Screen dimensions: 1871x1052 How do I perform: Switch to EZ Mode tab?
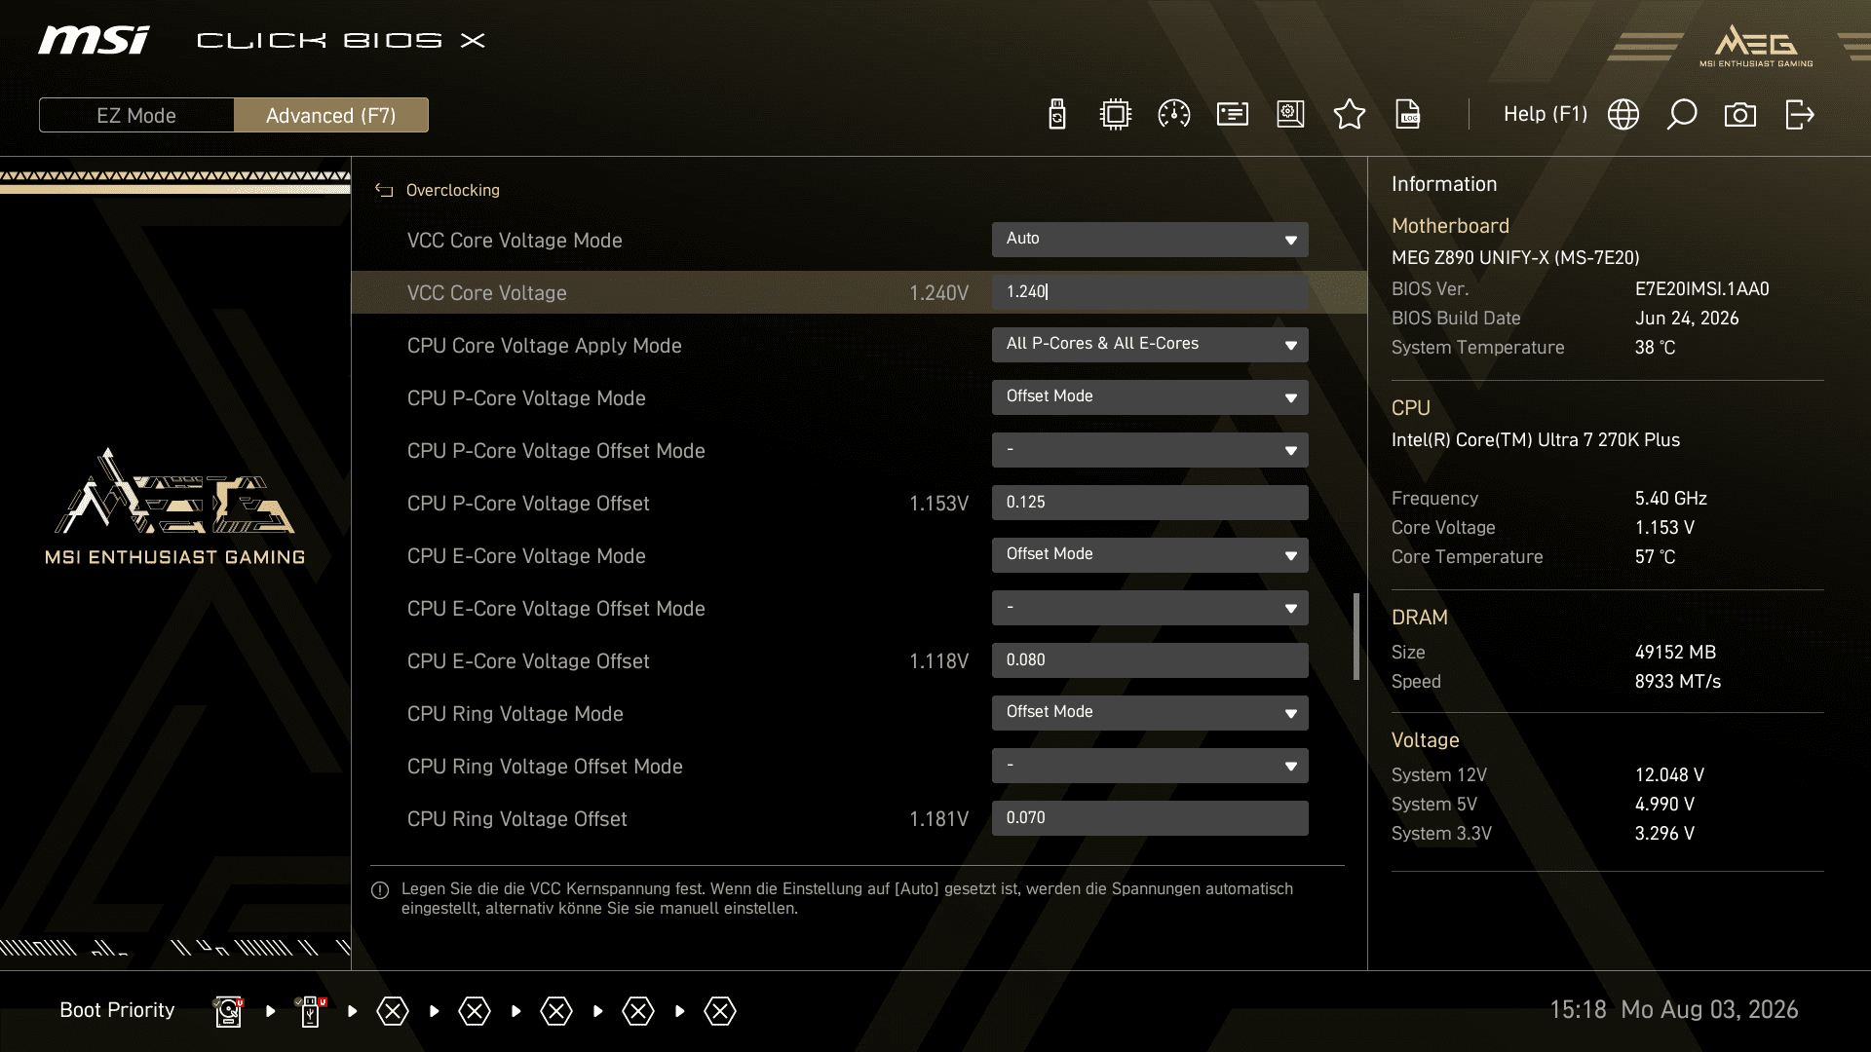point(136,115)
